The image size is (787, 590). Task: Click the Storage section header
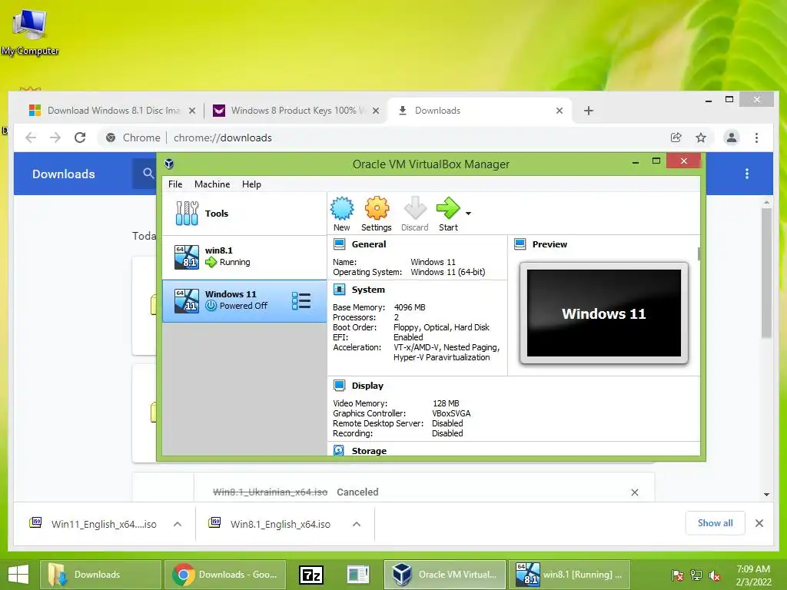click(x=369, y=451)
